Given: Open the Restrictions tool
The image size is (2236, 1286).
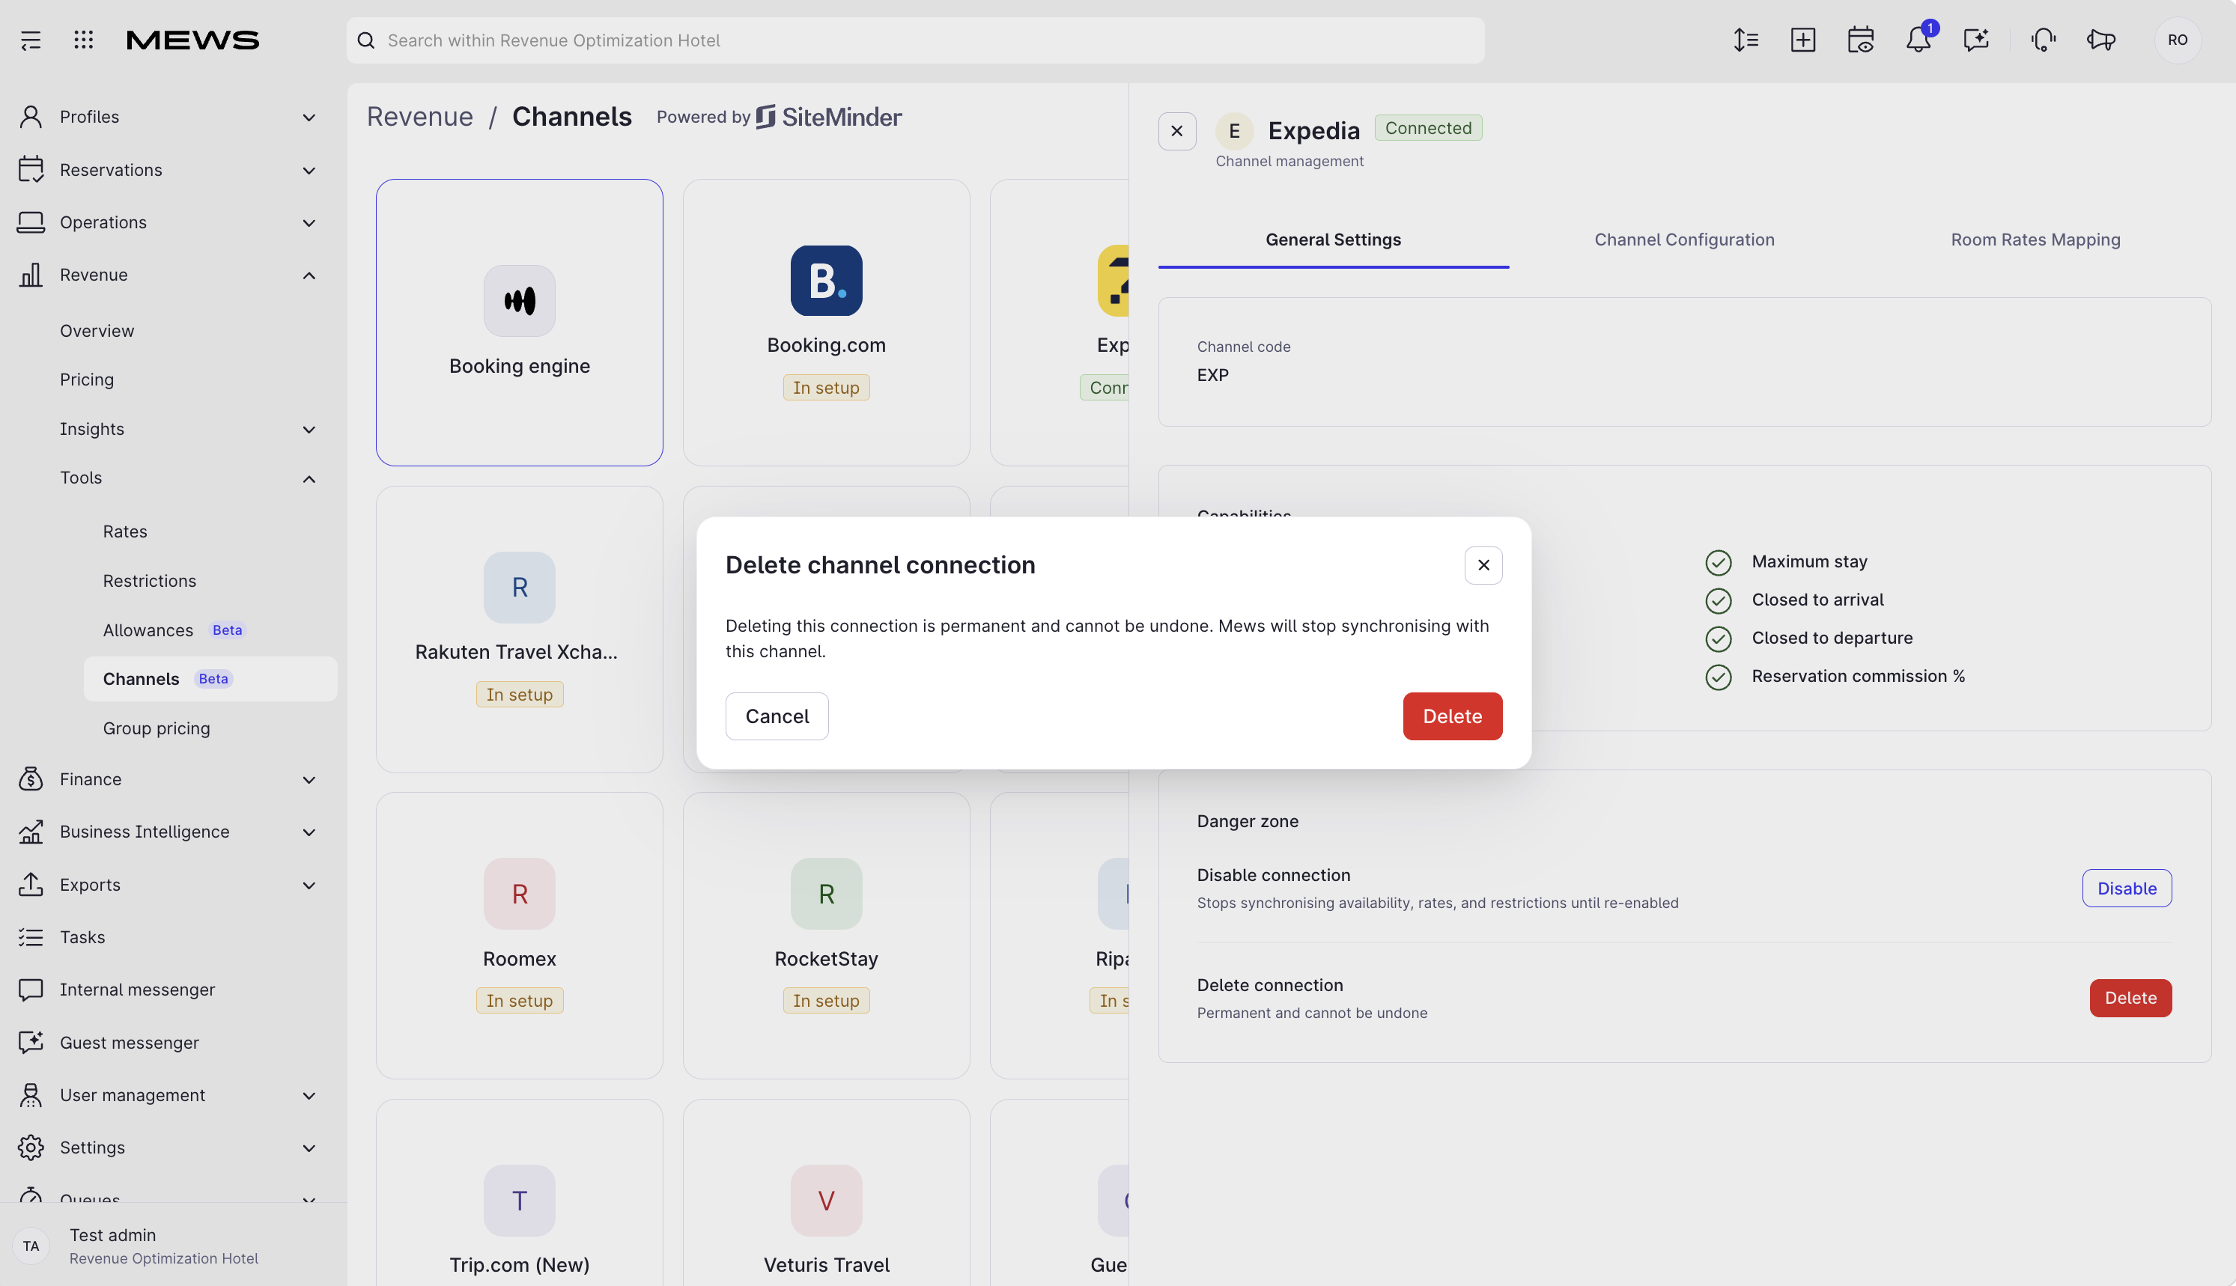Looking at the screenshot, I should click(149, 581).
